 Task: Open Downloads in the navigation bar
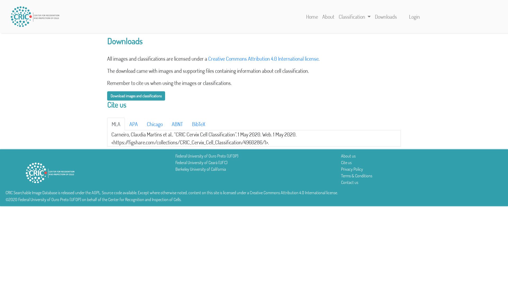pos(386,17)
